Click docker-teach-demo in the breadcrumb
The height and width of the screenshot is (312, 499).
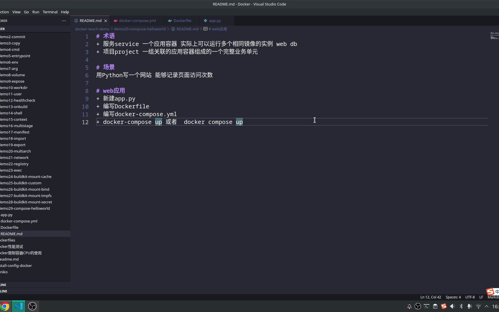pos(92,29)
